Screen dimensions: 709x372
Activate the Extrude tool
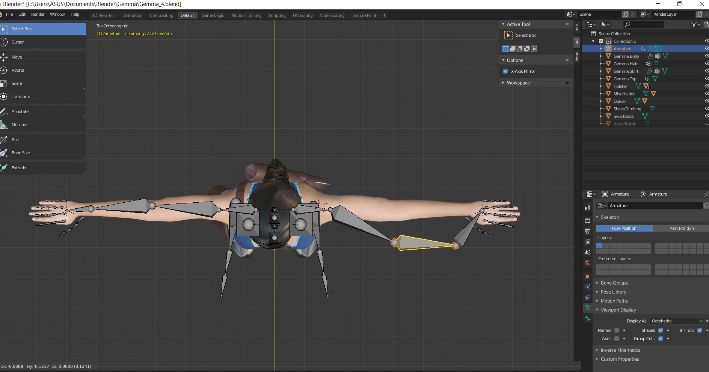click(19, 168)
